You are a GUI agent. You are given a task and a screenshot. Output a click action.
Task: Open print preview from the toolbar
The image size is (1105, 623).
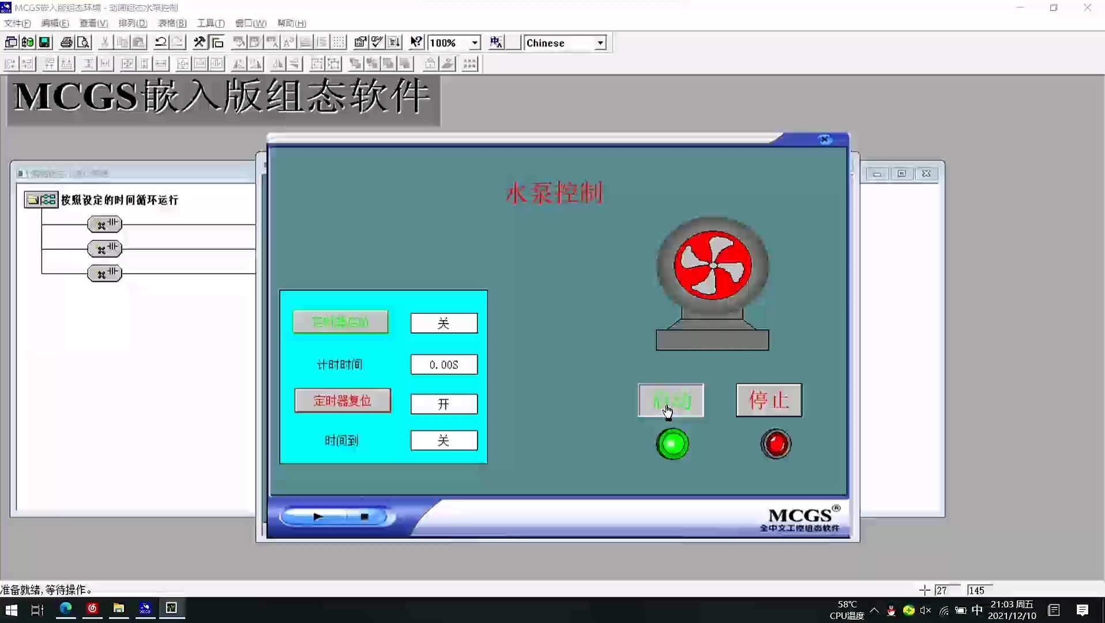83,42
